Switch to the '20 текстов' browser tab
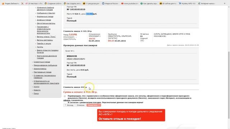This screenshot has width=230, height=129. click(34, 3)
